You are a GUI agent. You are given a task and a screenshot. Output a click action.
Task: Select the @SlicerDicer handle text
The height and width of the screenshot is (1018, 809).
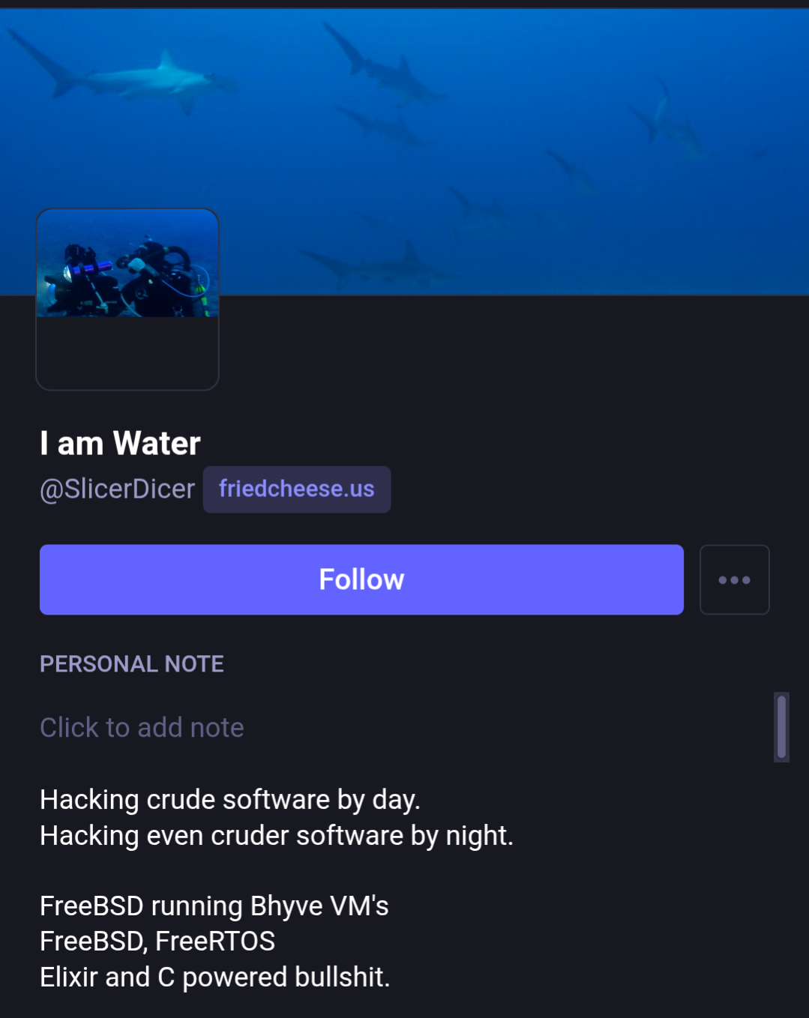click(117, 489)
